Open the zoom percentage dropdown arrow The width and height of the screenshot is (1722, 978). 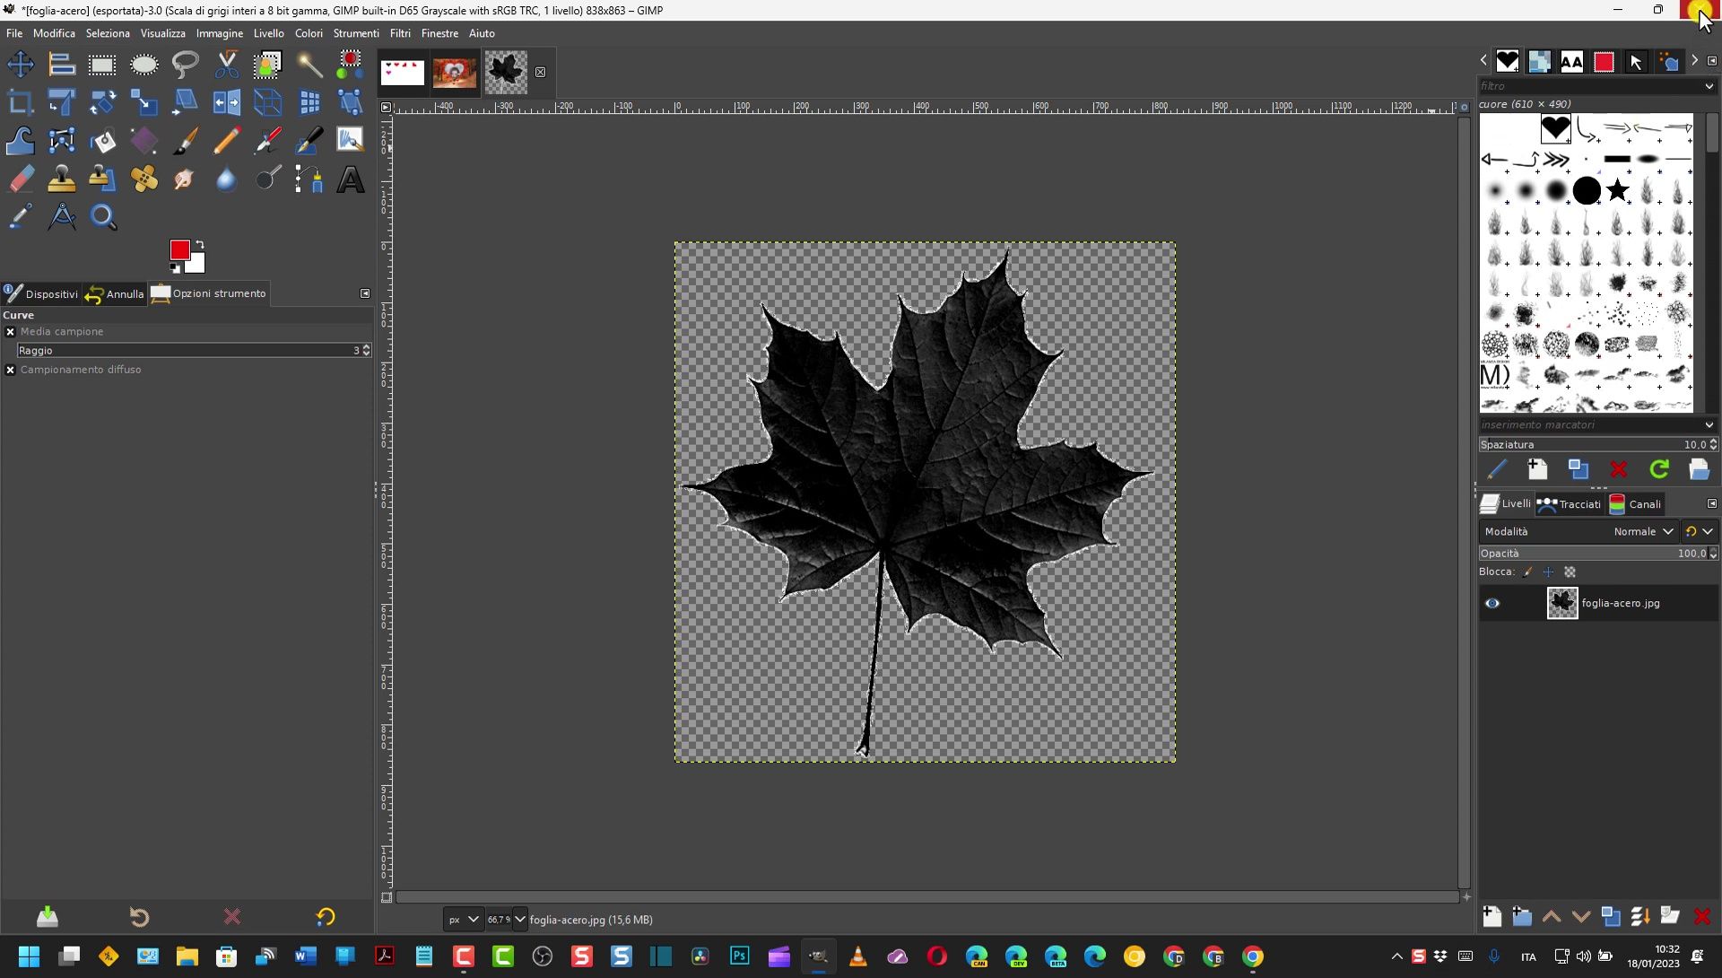(519, 920)
